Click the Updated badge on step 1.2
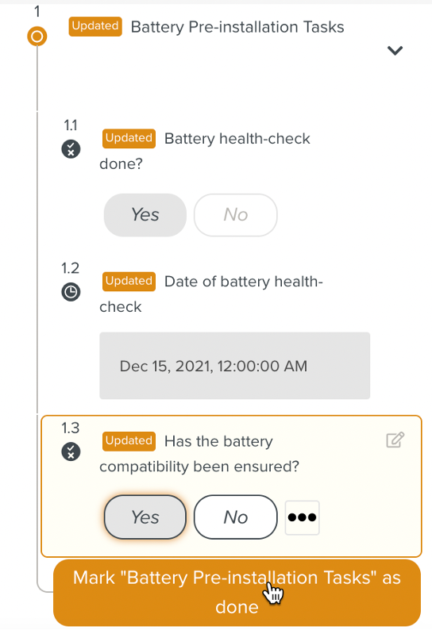 pos(129,282)
